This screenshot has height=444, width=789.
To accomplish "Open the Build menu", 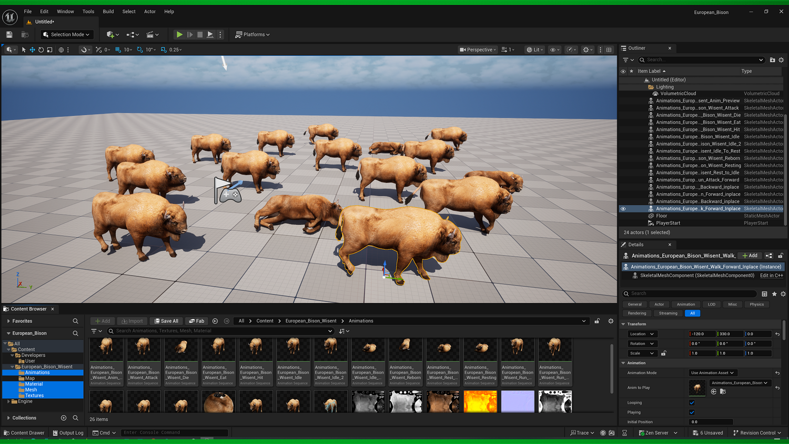I will pyautogui.click(x=108, y=12).
